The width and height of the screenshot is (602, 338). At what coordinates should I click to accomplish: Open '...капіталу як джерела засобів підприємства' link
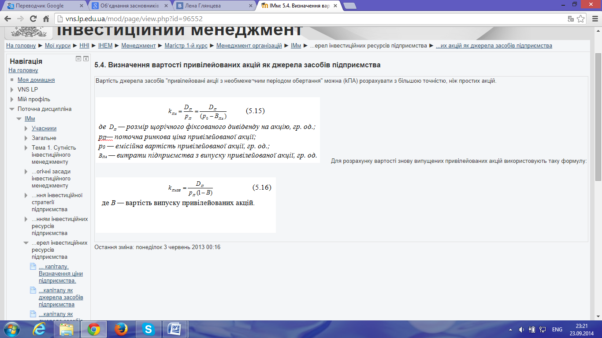coord(61,298)
